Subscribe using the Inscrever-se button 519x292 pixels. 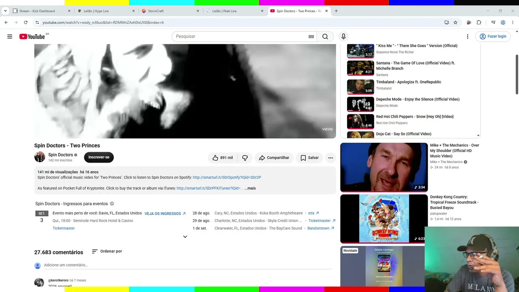click(x=99, y=157)
